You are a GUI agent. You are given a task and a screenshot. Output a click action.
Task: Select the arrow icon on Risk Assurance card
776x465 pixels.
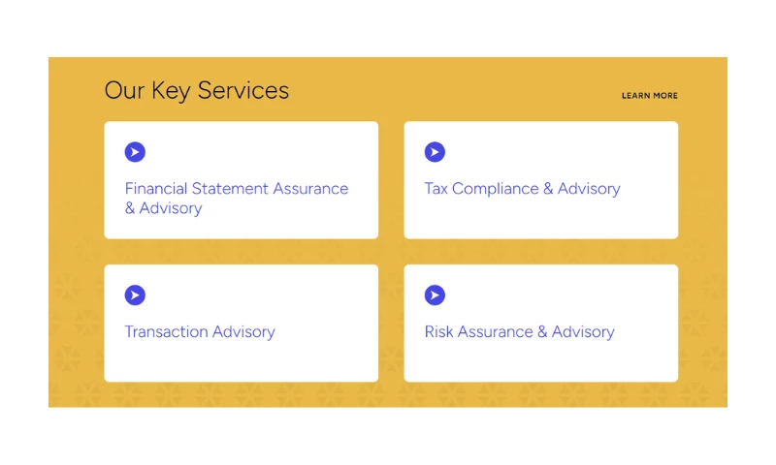click(x=435, y=295)
